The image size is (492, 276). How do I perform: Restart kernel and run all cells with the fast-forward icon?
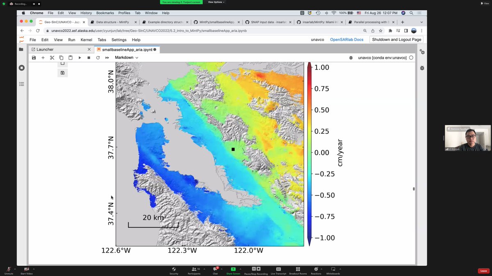click(107, 58)
